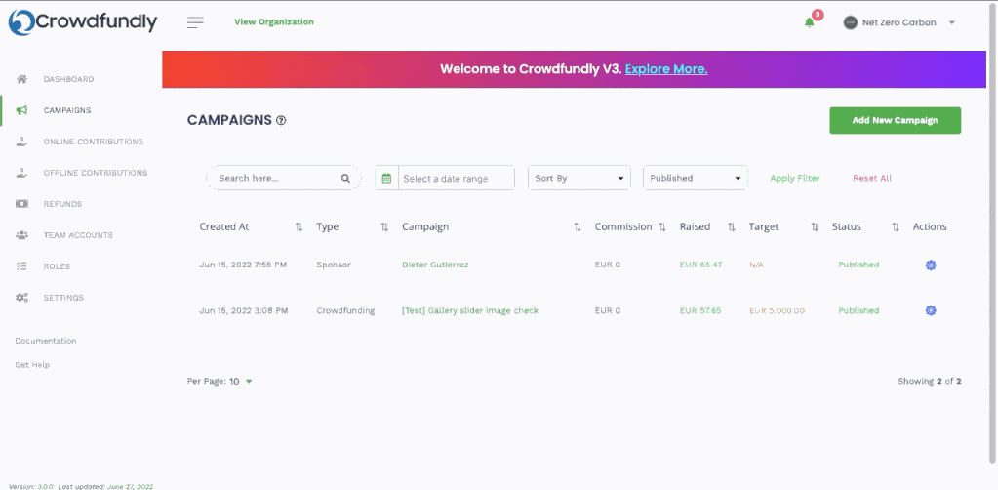Open Offline Contributions page
Image resolution: width=998 pixels, height=490 pixels.
[96, 173]
